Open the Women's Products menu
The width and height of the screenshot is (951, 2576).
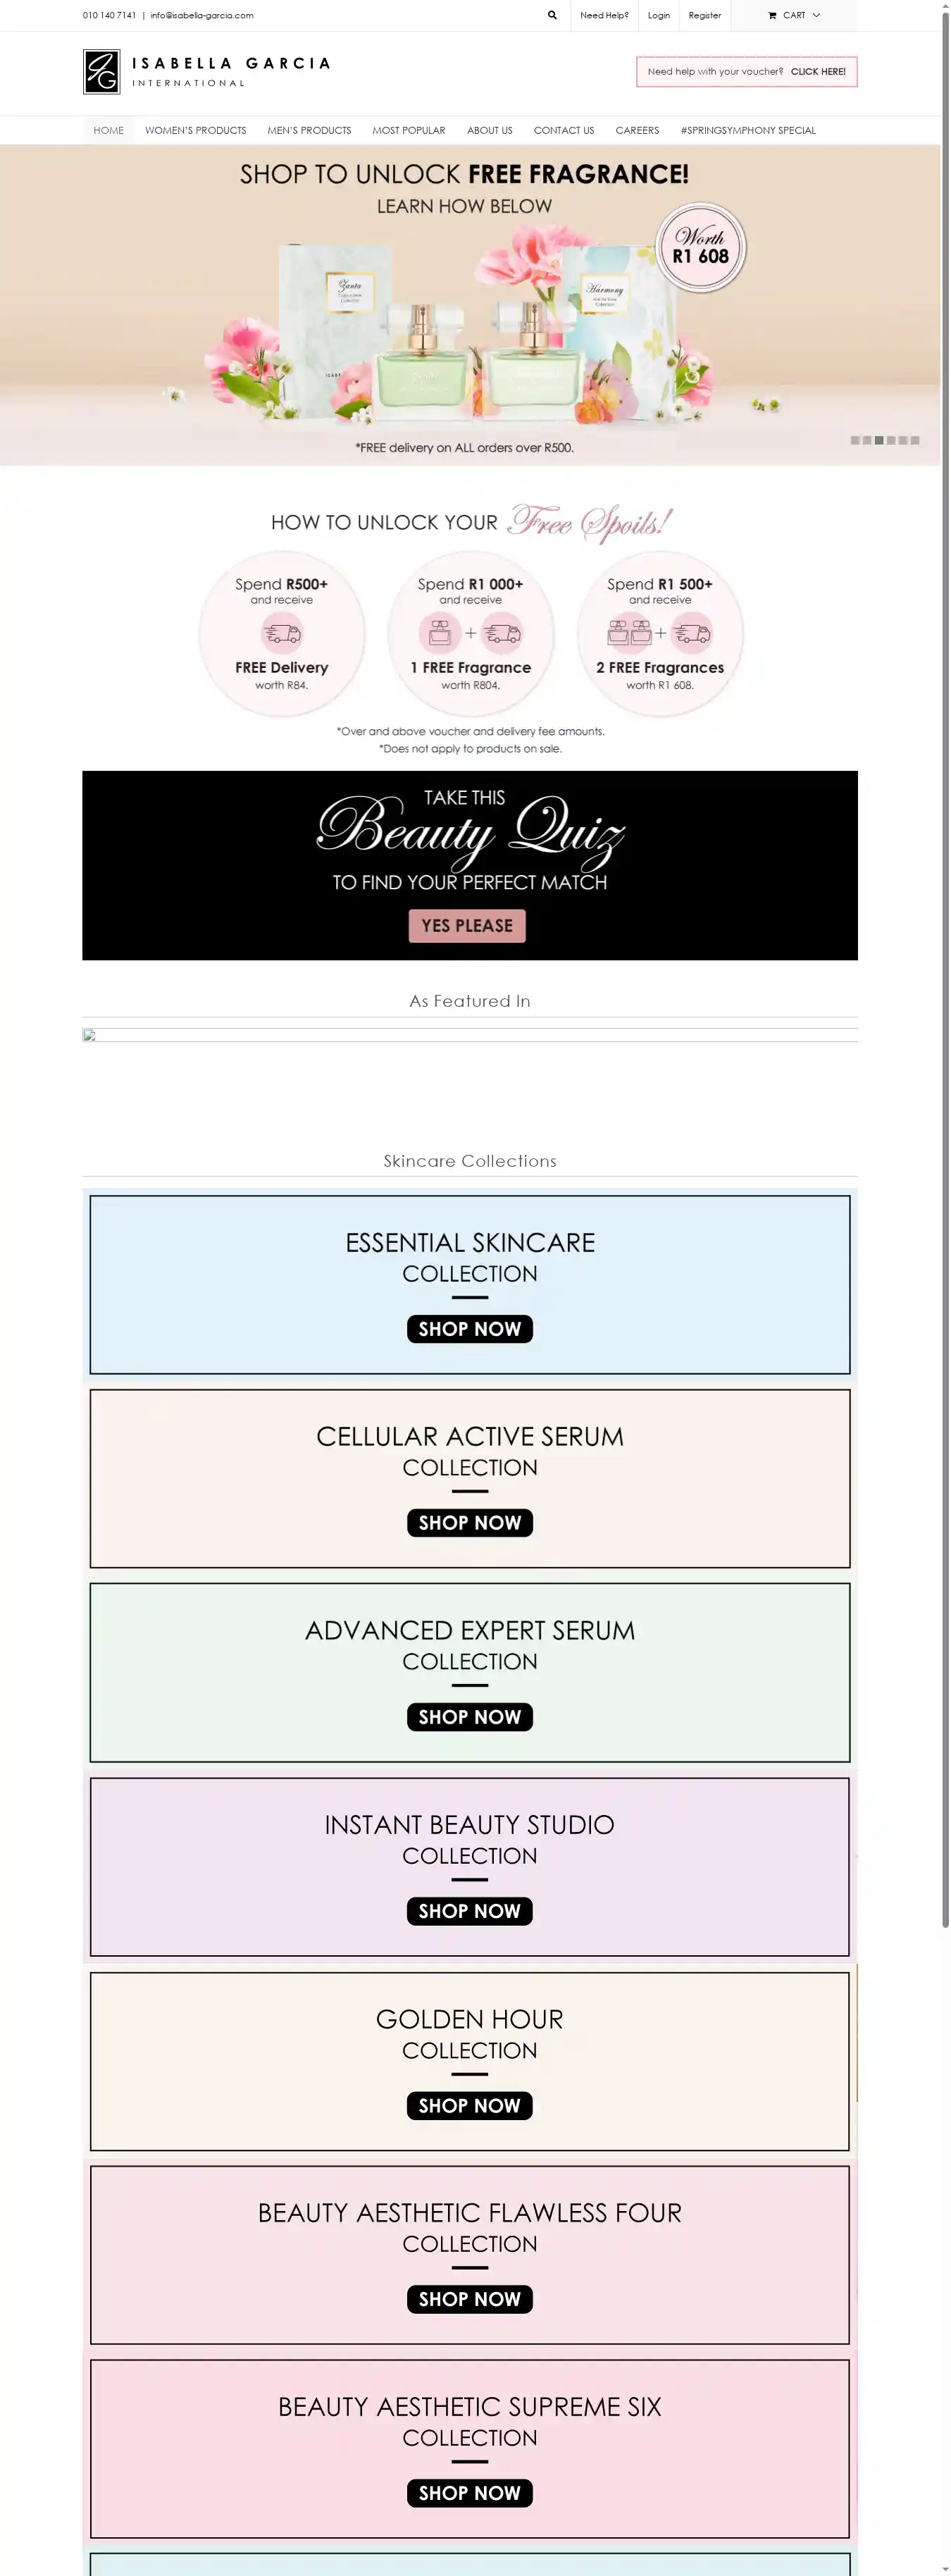(x=195, y=130)
